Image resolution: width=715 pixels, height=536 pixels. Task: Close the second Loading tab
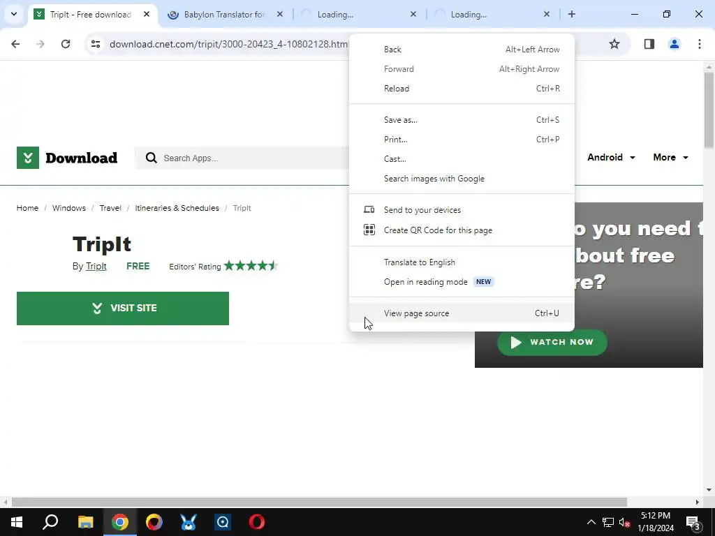pyautogui.click(x=547, y=14)
